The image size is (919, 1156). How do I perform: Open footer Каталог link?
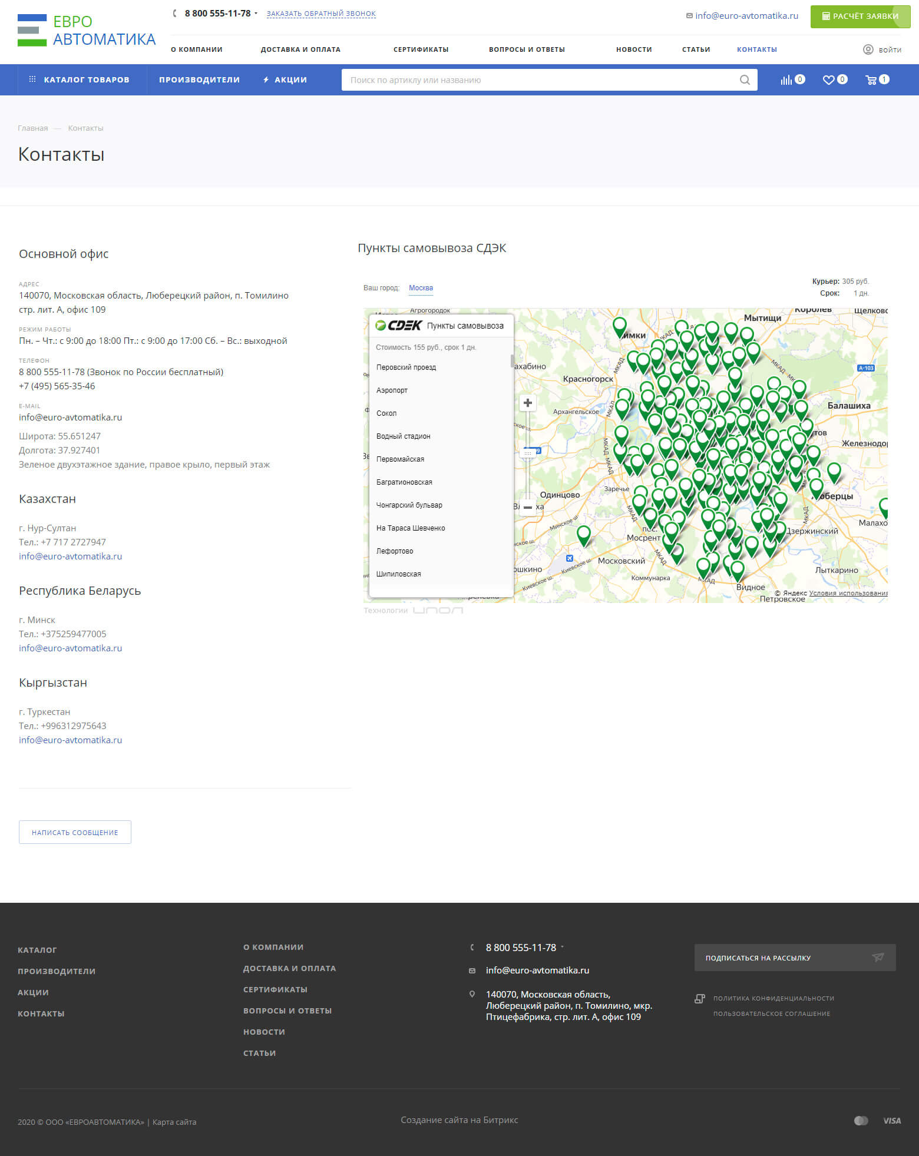(x=37, y=950)
